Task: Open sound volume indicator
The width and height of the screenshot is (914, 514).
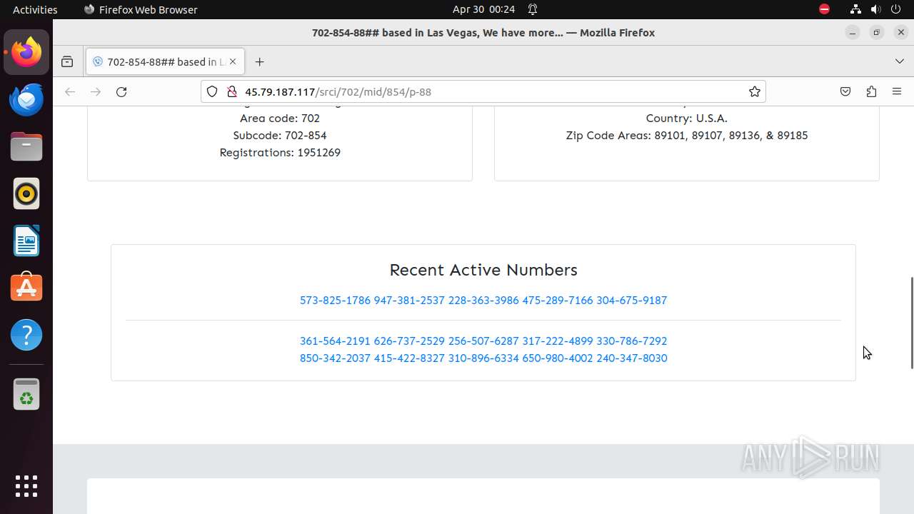Action: coord(875,9)
